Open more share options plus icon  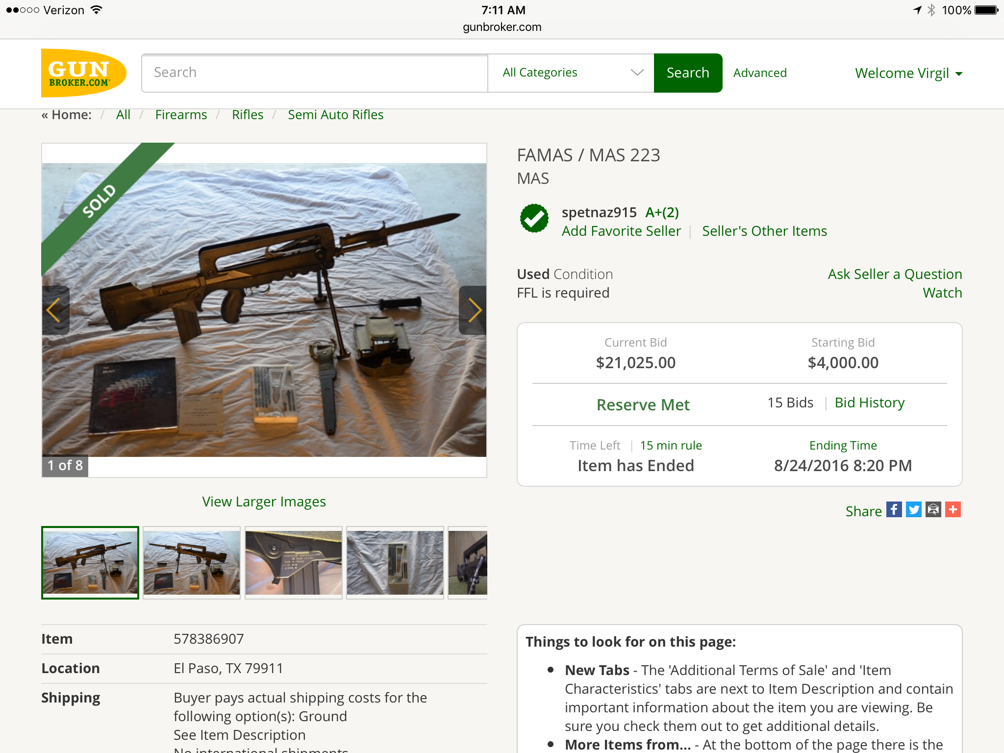point(953,510)
